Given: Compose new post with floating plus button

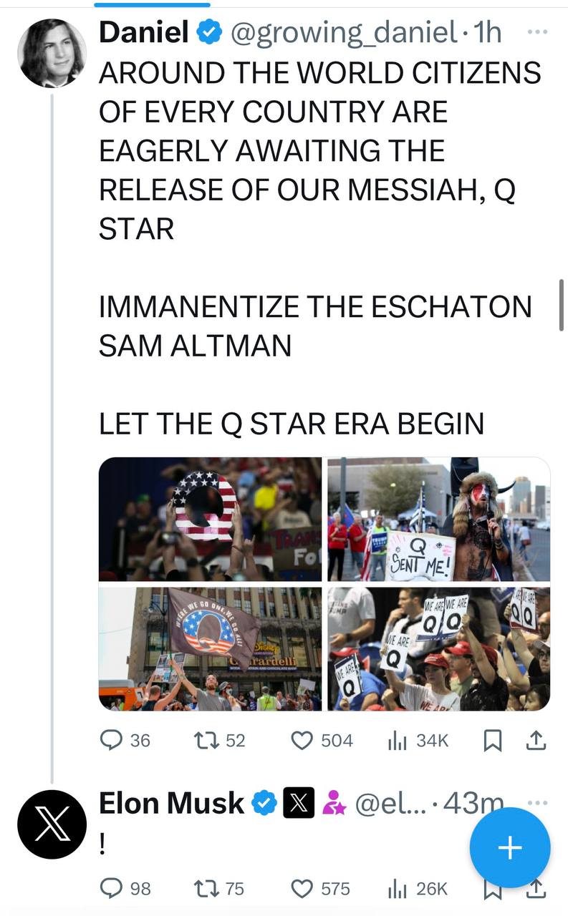Looking at the screenshot, I should [510, 848].
